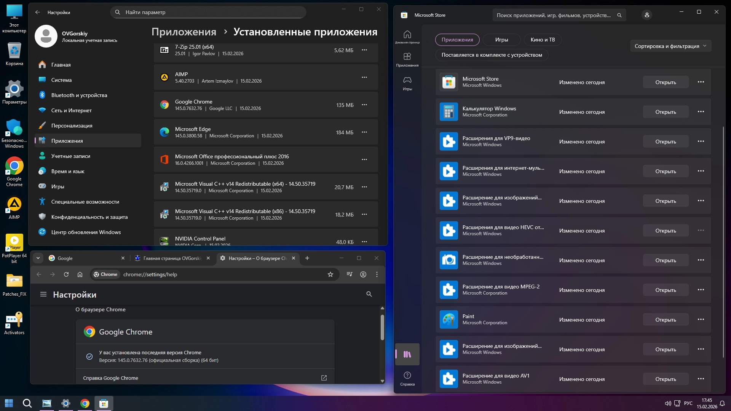The width and height of the screenshot is (731, 411).
Task: Click the Microsoft Store account icon
Action: 646,15
